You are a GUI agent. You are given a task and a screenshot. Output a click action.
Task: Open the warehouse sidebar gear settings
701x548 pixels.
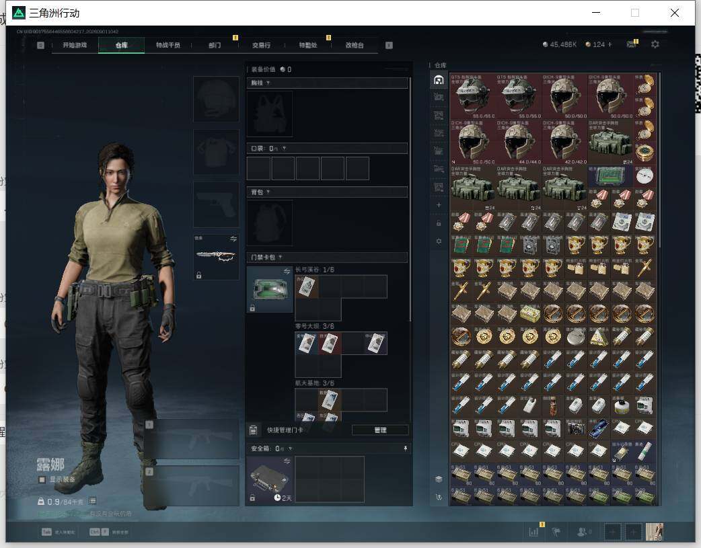tap(439, 241)
